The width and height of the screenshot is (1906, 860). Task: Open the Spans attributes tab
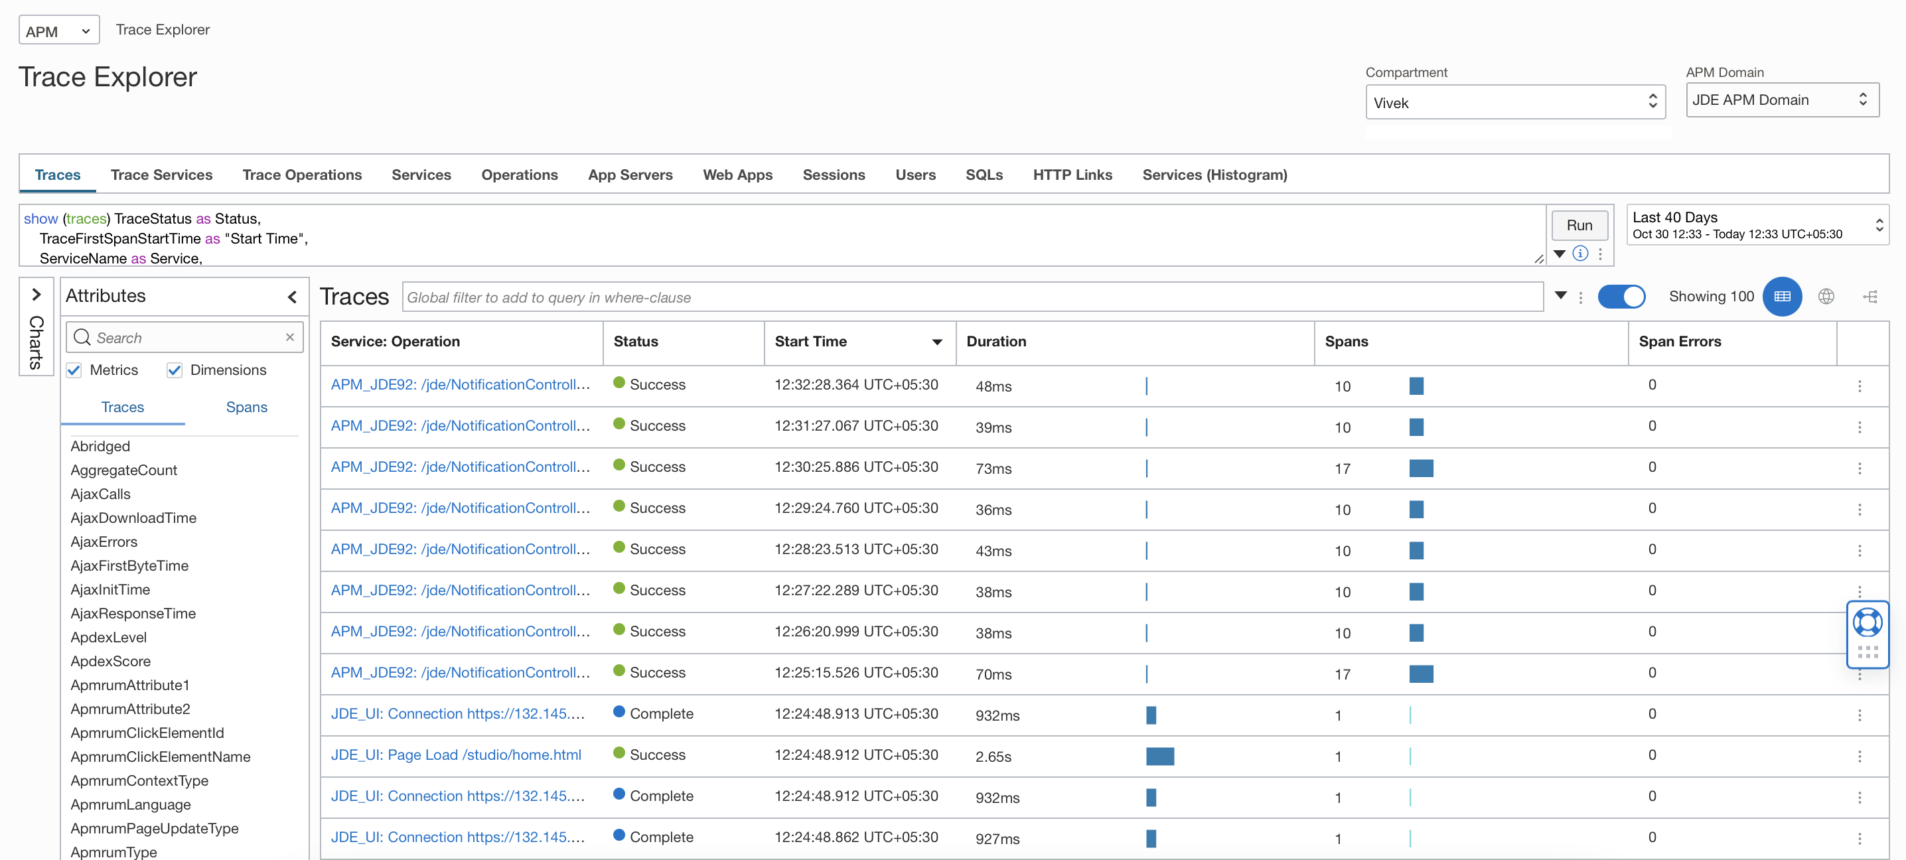246,407
